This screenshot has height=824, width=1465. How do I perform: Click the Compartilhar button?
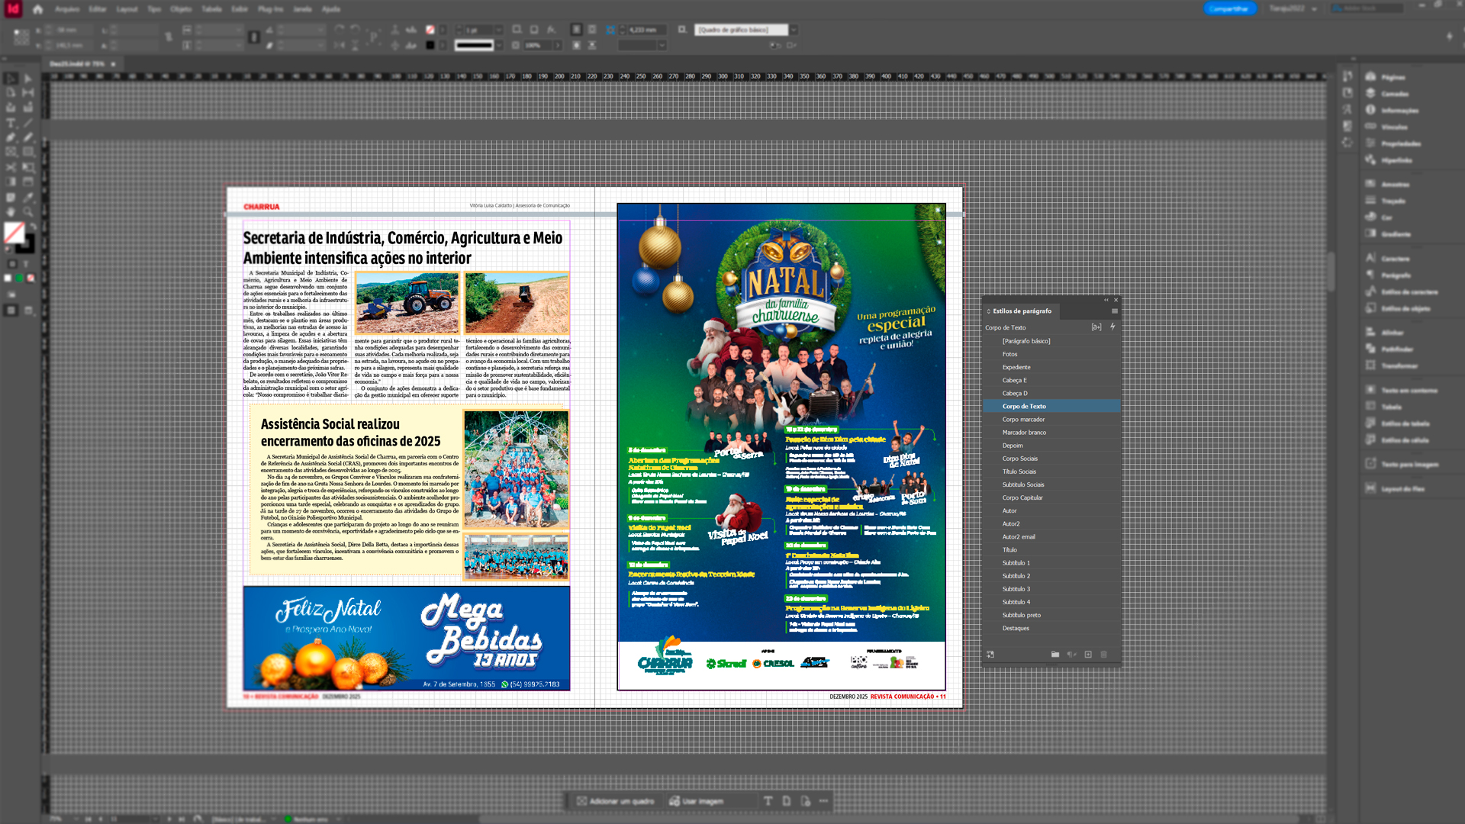coord(1228,9)
